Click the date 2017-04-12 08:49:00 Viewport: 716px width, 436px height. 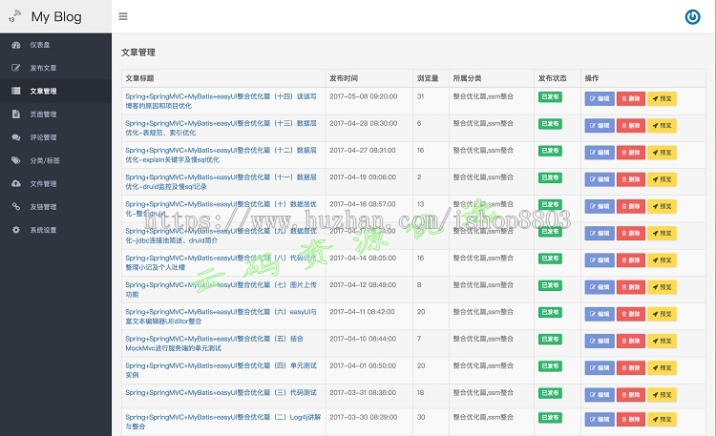coord(363,285)
